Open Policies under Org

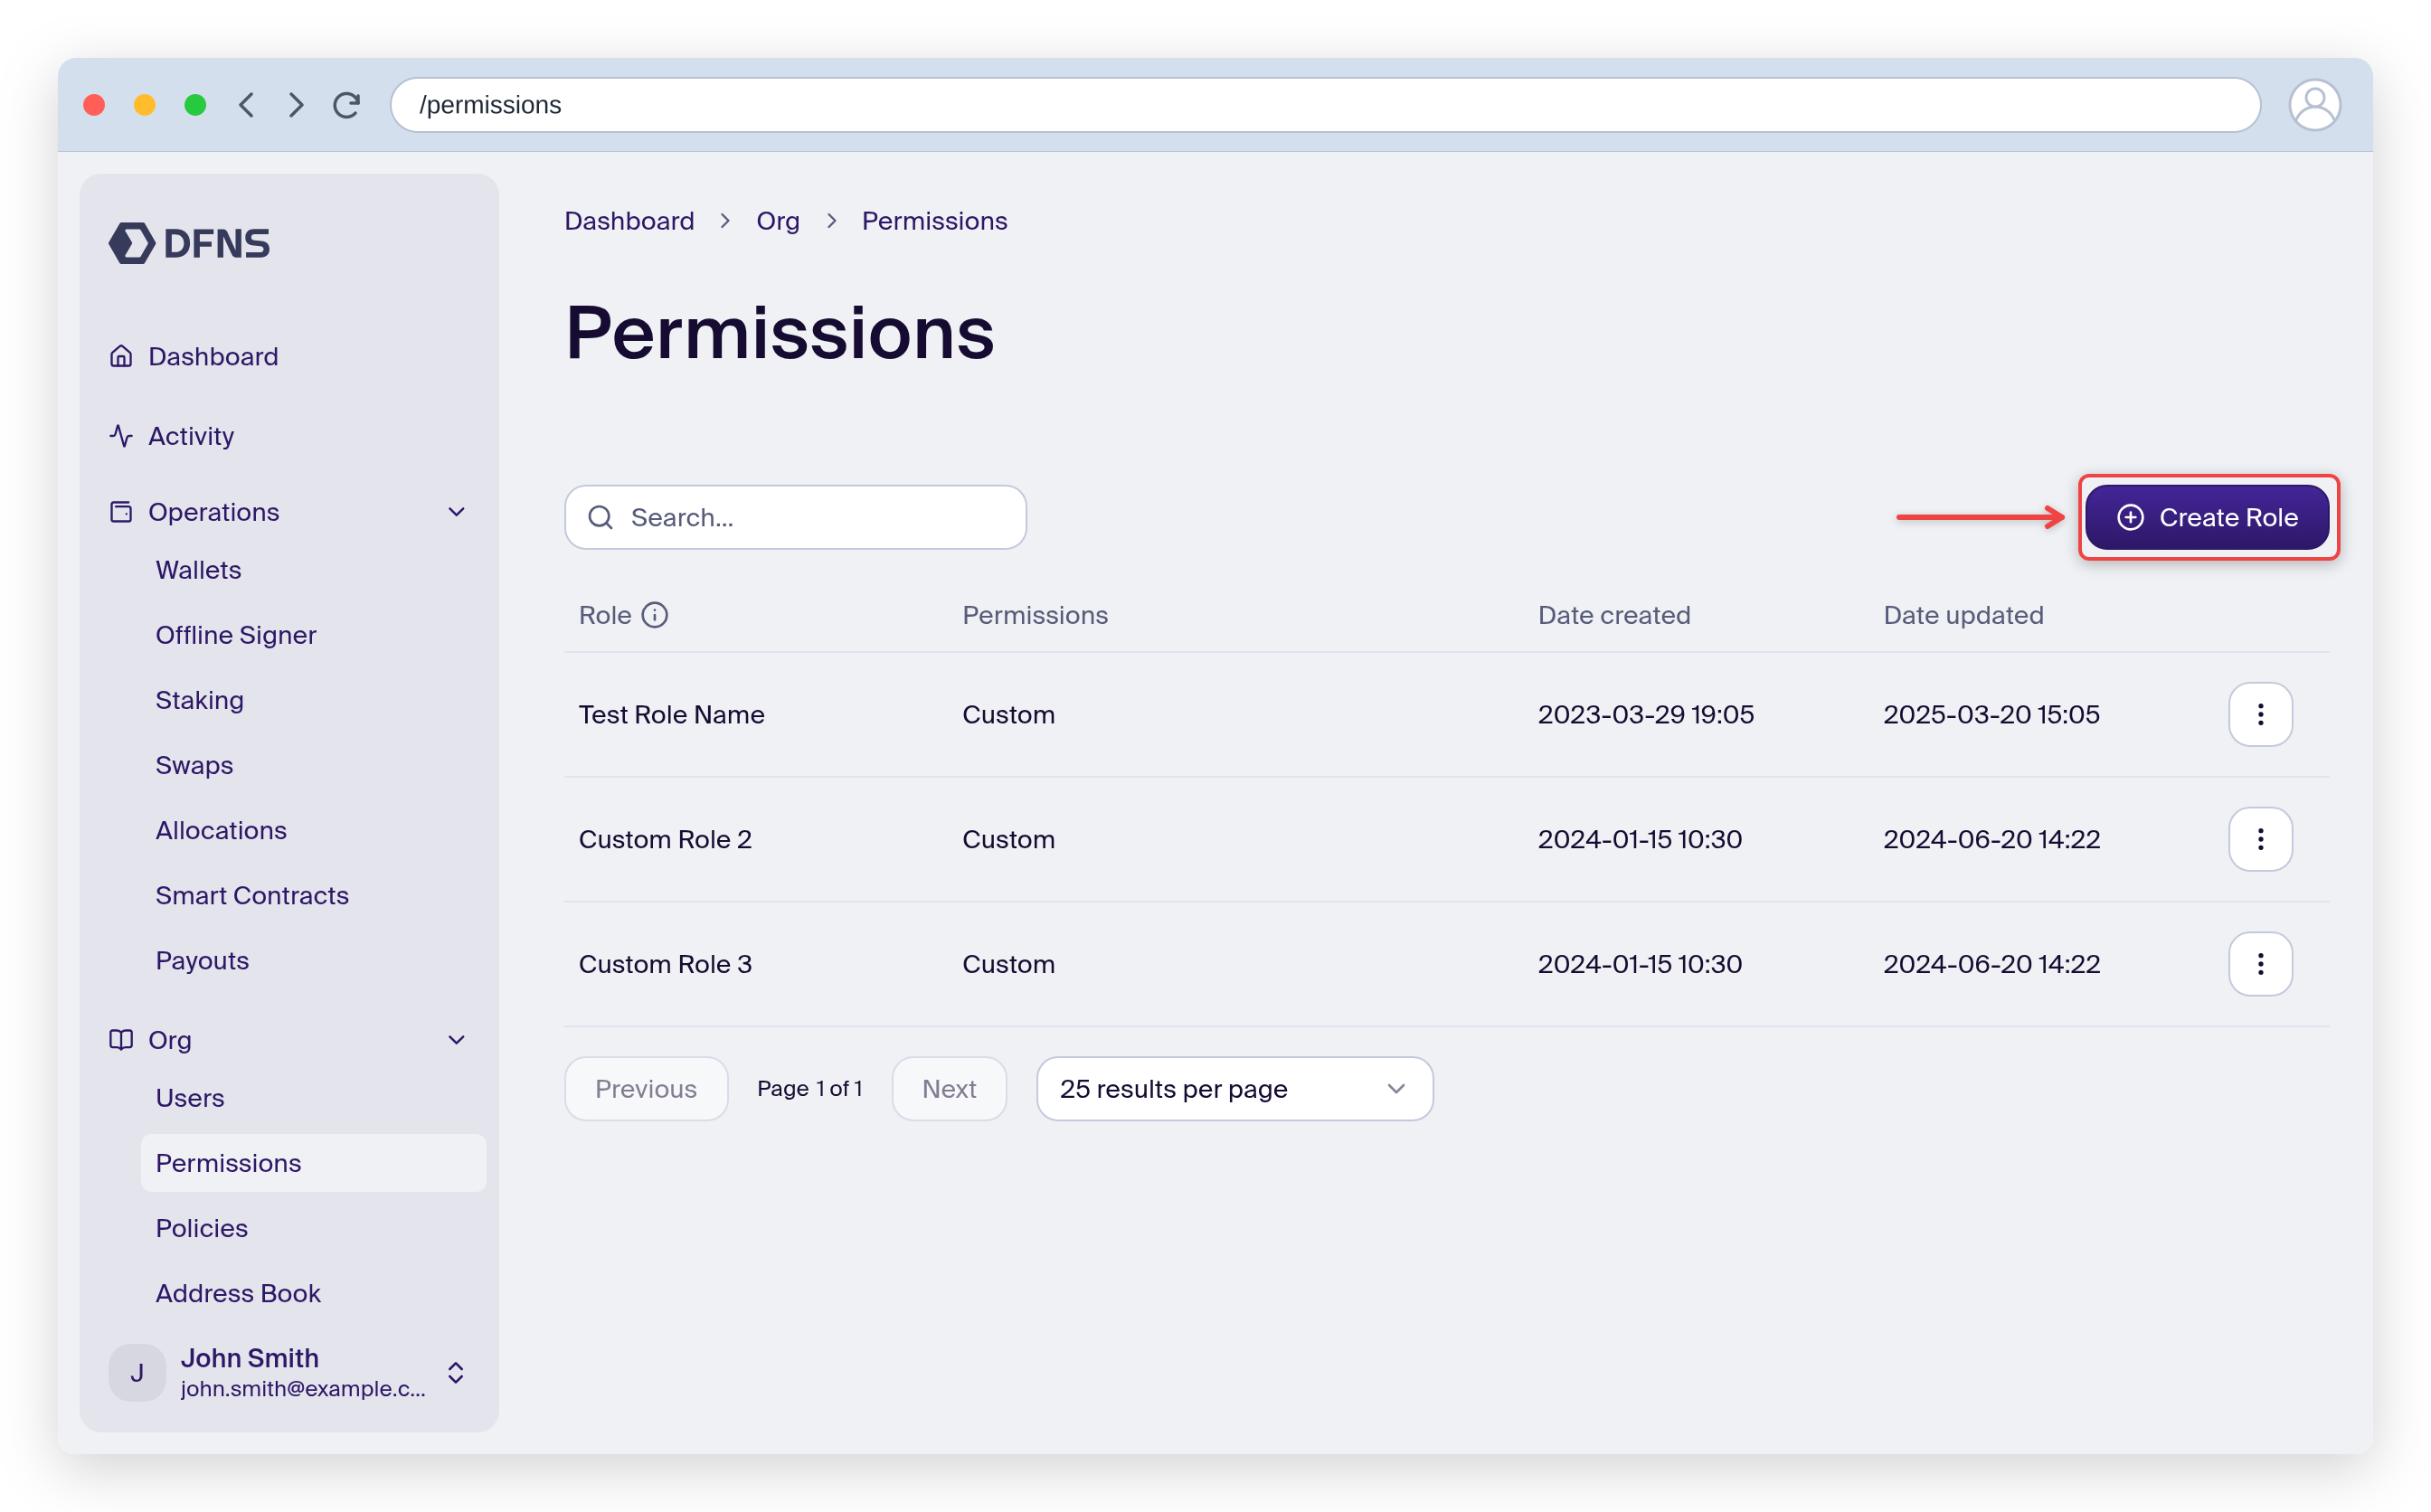pos(201,1228)
